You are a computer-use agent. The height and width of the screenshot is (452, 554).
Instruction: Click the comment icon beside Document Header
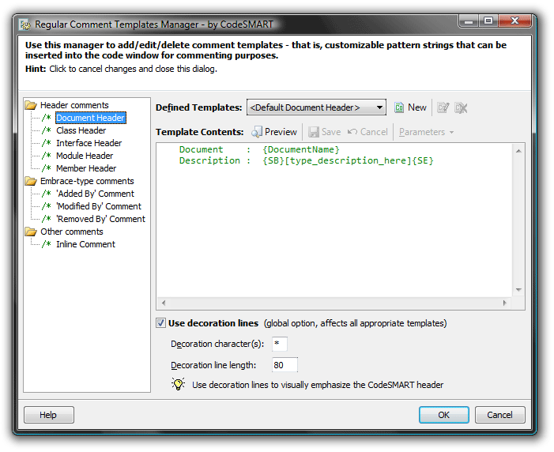click(x=47, y=118)
